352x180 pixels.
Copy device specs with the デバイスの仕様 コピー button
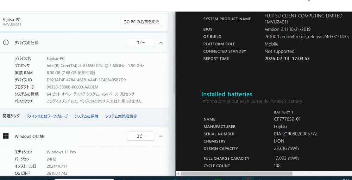pyautogui.click(x=141, y=43)
